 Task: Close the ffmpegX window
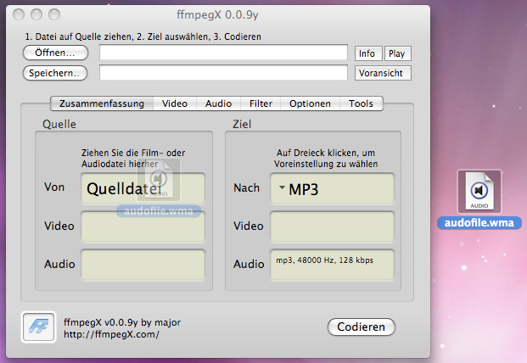coord(19,14)
